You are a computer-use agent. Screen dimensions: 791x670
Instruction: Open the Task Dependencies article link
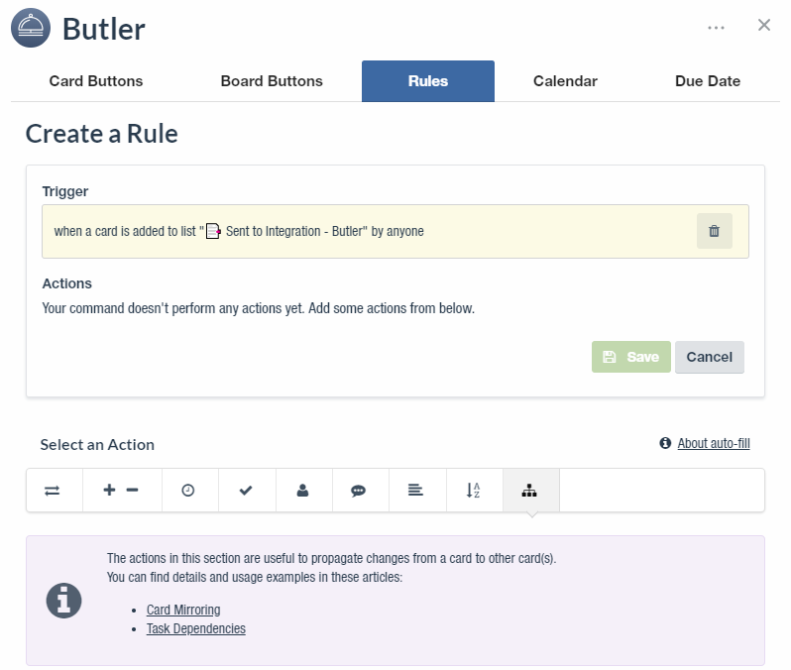pos(195,628)
